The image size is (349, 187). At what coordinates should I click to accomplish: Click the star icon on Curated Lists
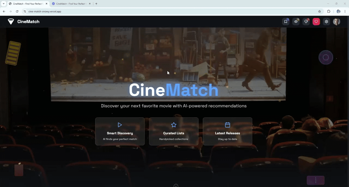coord(173,125)
